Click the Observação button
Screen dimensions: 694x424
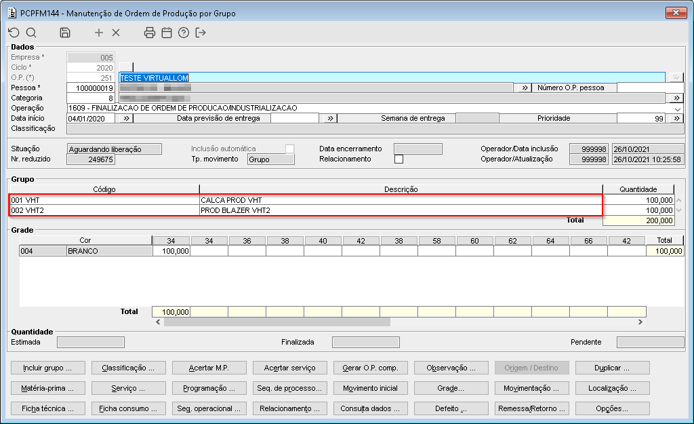pos(451,368)
